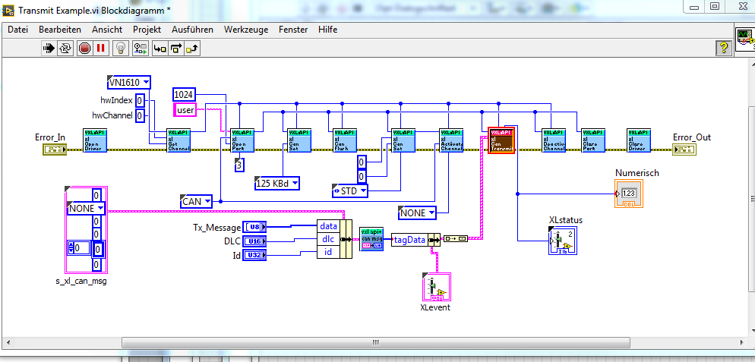
Task: Select the red xl Can Transmit node
Action: 502,140
